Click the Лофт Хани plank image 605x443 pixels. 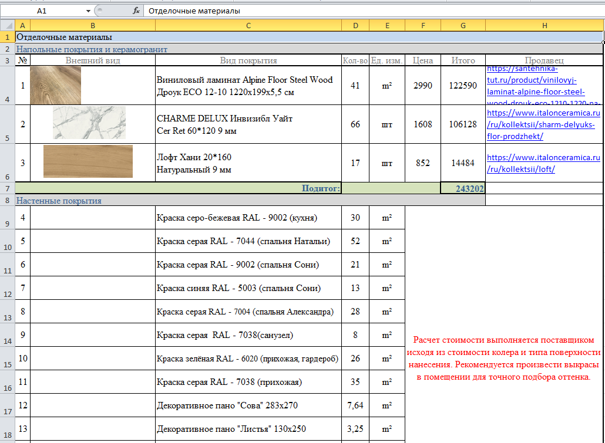click(x=88, y=161)
